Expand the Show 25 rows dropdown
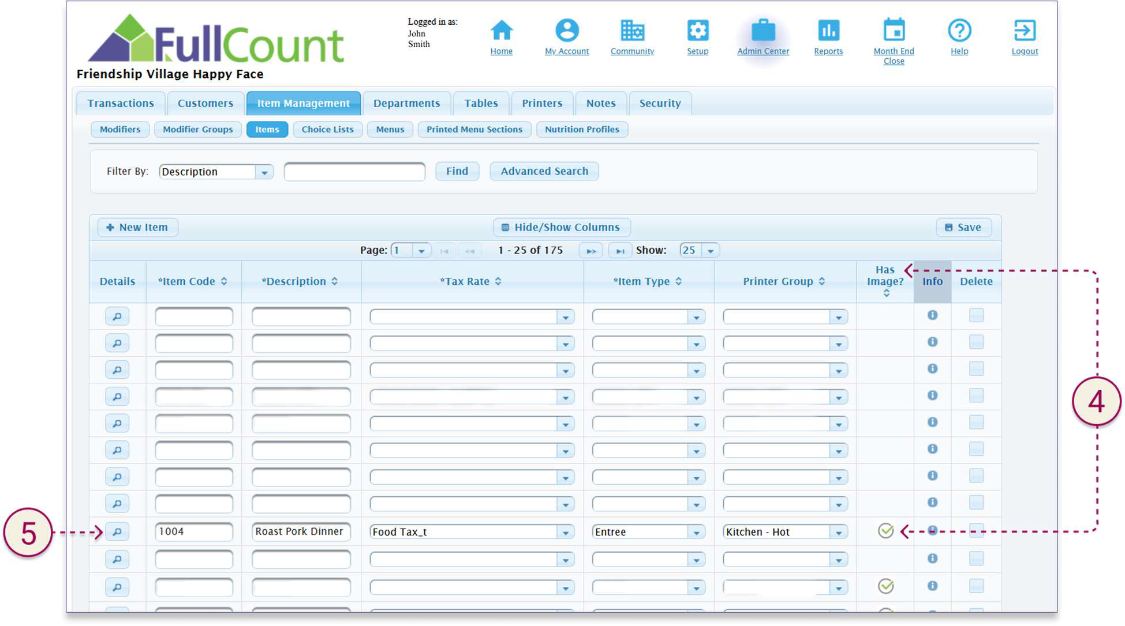The width and height of the screenshot is (1125, 626). point(711,251)
